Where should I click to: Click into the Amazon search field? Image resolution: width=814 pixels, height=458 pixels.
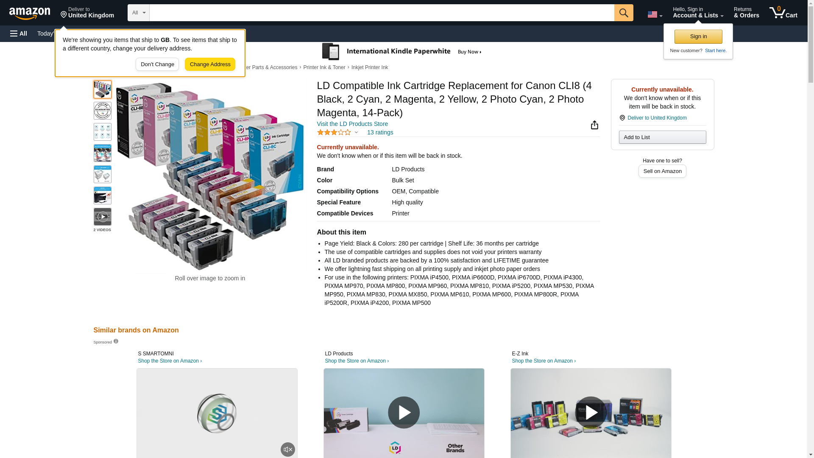click(382, 13)
